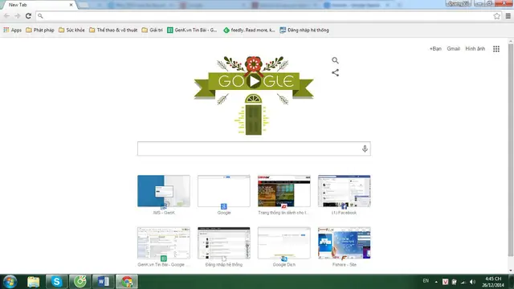
Task: Open the Đăng nhập hệ thống thumbnail
Action: tap(224, 242)
